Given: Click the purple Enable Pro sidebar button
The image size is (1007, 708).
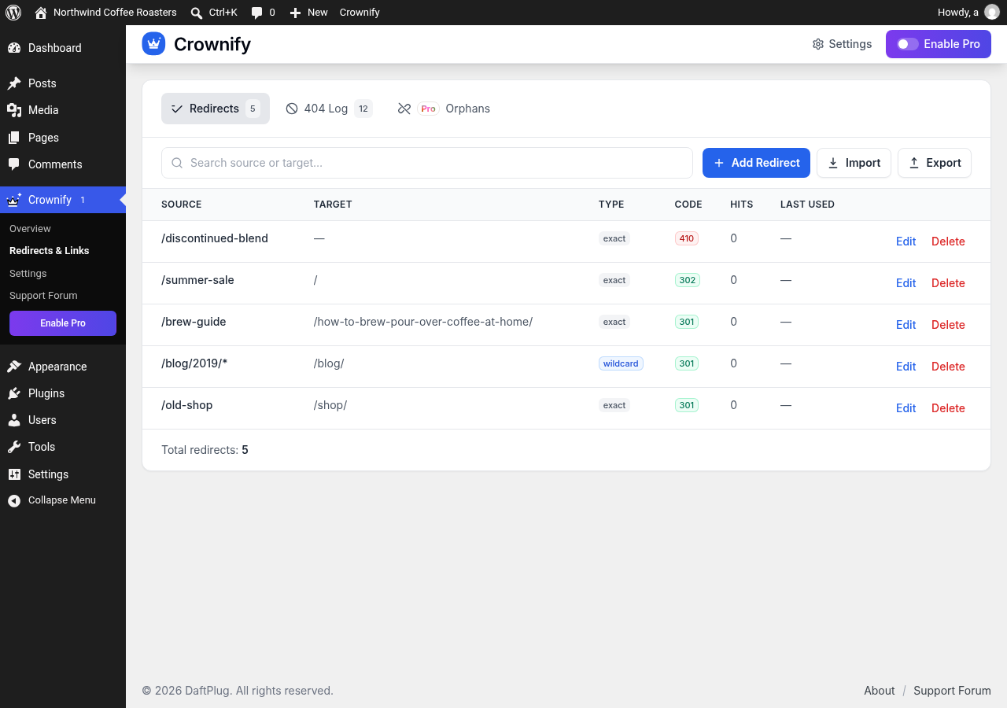Looking at the screenshot, I should [63, 323].
